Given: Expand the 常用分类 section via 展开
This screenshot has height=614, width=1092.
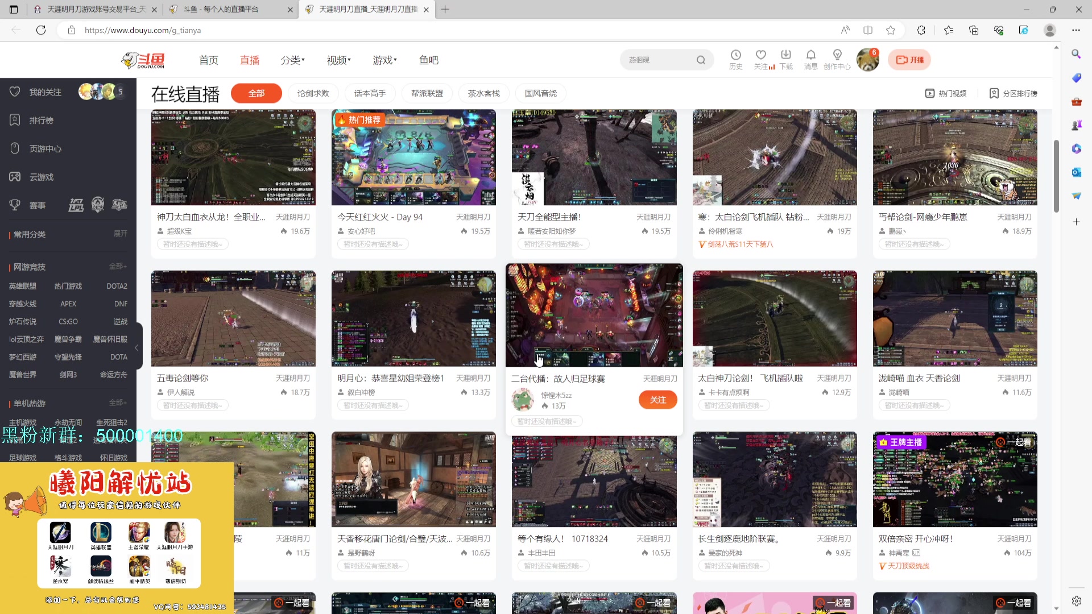Looking at the screenshot, I should [x=120, y=234].
